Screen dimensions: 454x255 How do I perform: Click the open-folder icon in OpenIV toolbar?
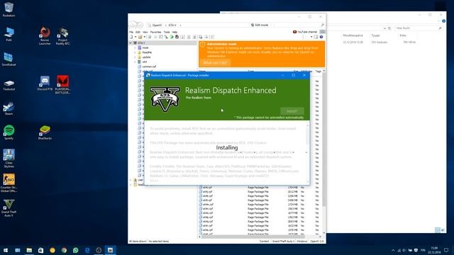140,37
